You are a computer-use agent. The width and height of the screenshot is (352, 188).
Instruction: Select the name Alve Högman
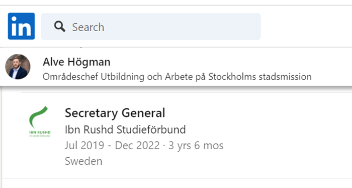76,62
